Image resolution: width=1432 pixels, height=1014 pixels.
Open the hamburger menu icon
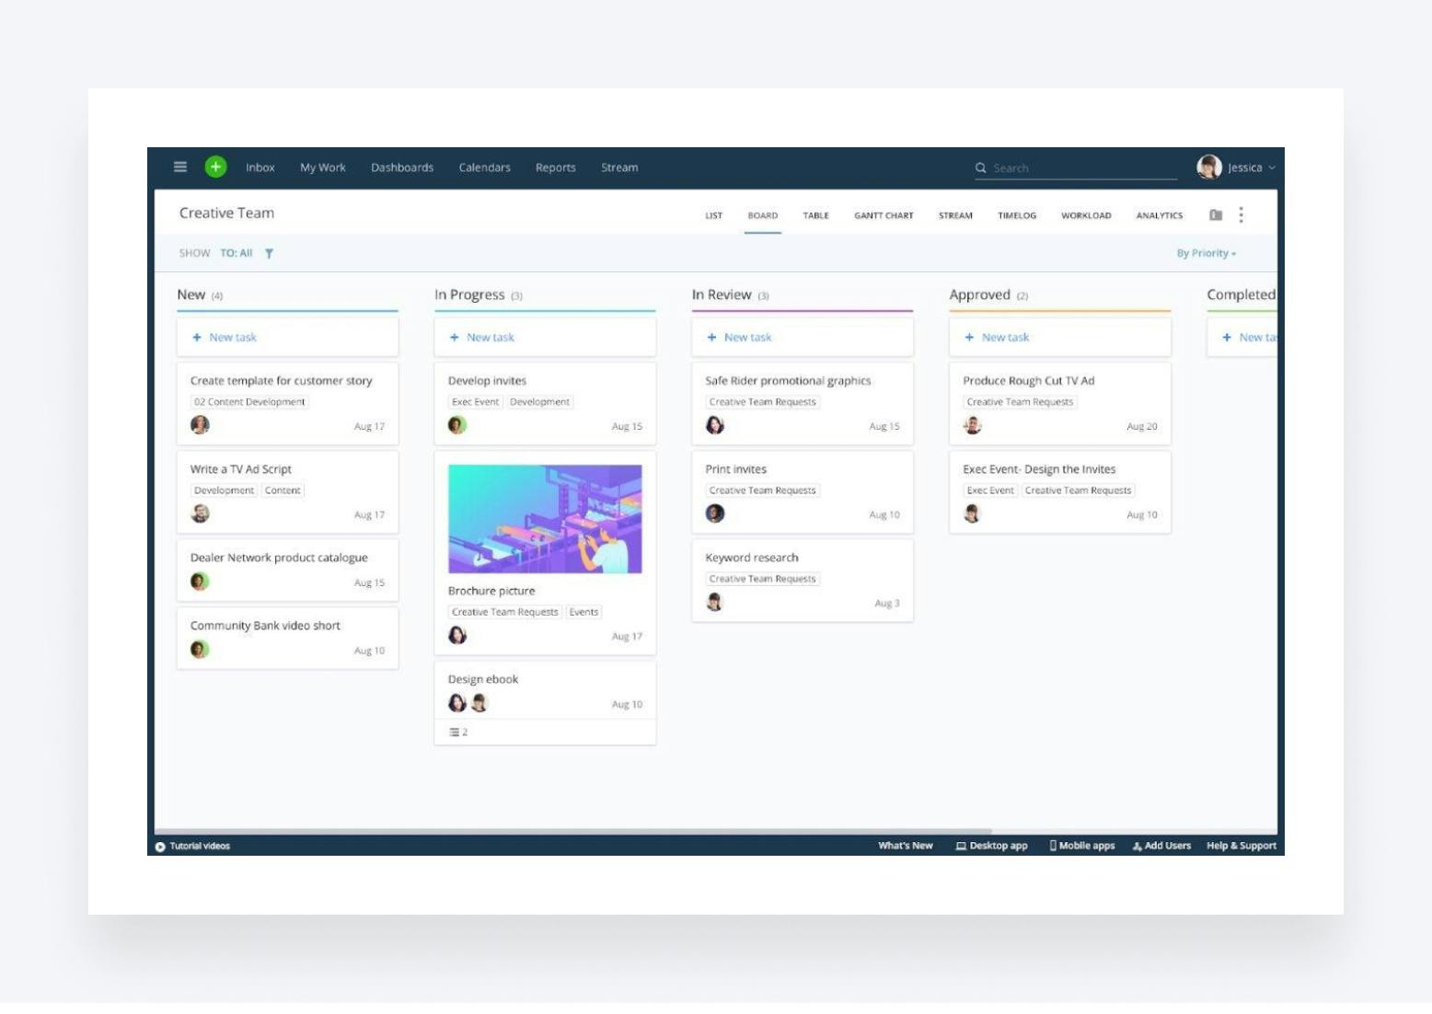180,167
